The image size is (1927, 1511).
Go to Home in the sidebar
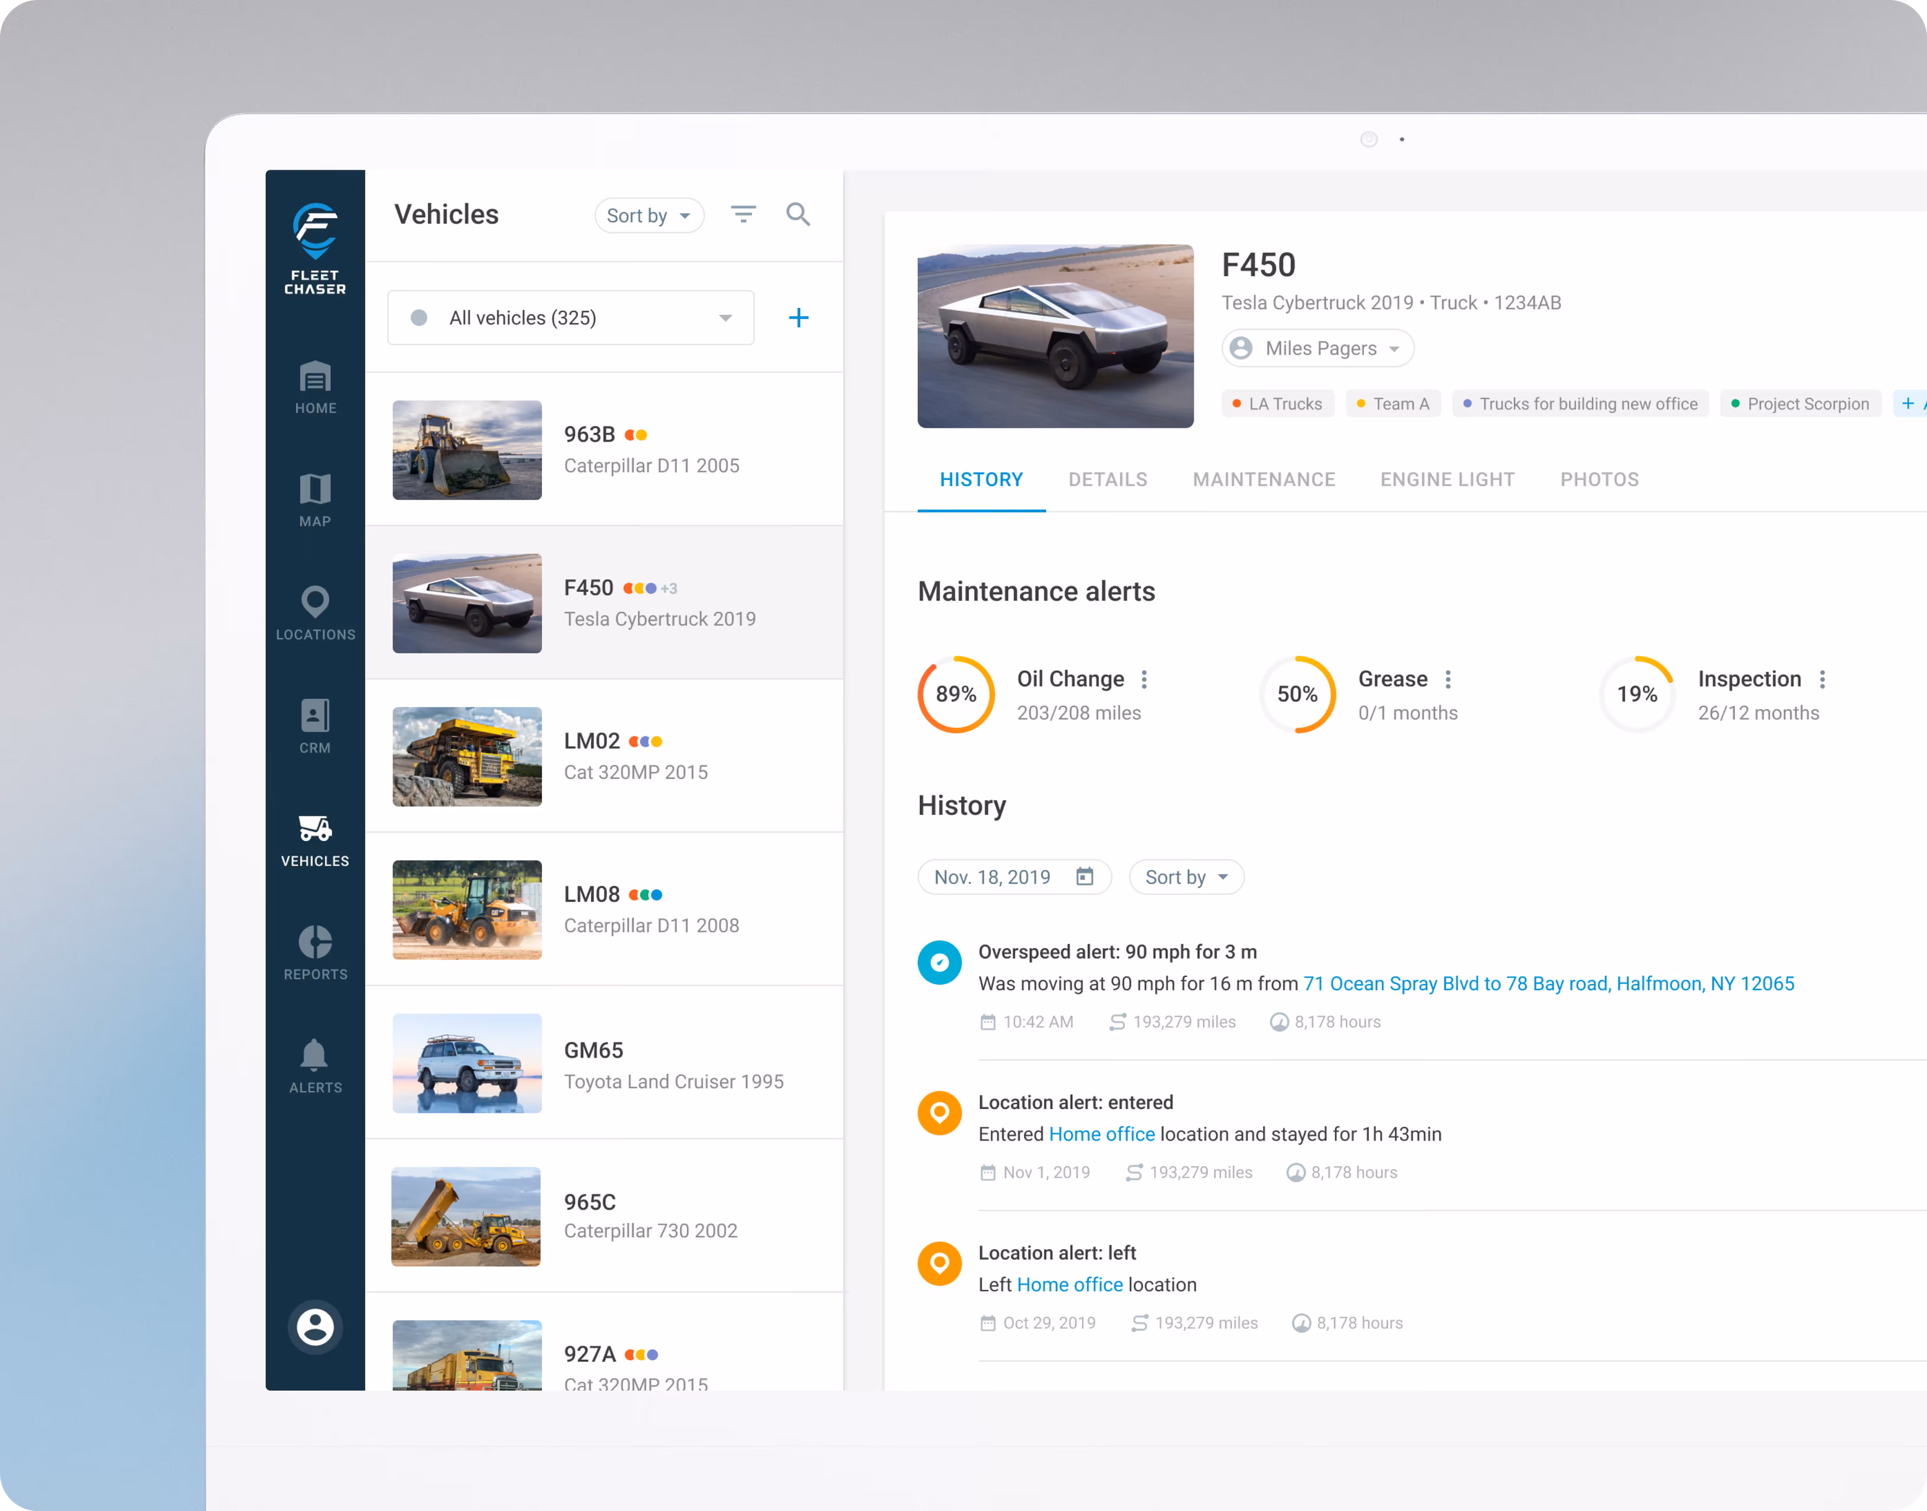click(315, 388)
